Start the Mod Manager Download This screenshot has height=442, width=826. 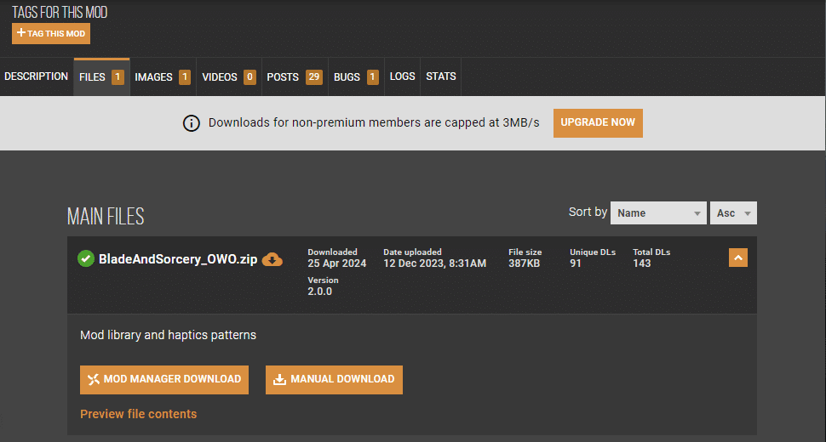pyautogui.click(x=164, y=379)
